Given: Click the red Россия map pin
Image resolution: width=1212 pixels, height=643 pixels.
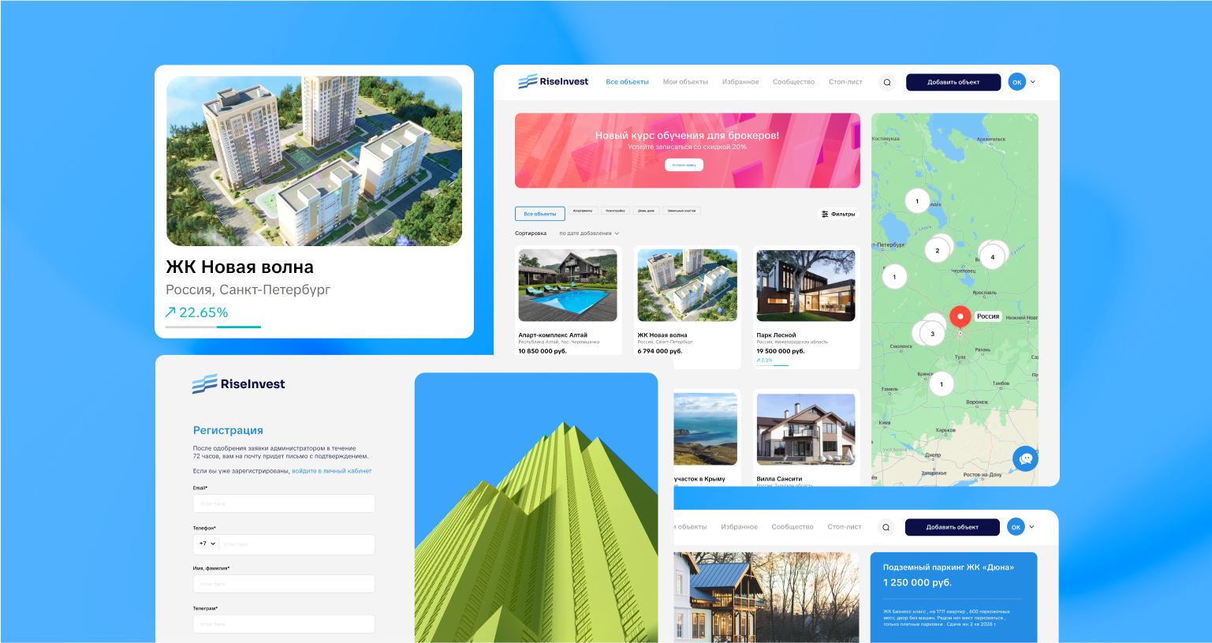Looking at the screenshot, I should coord(960,317).
